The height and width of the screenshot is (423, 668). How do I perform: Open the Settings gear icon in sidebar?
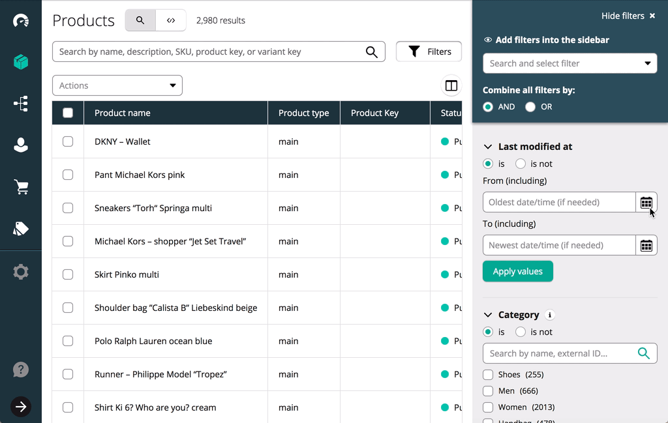(x=21, y=272)
